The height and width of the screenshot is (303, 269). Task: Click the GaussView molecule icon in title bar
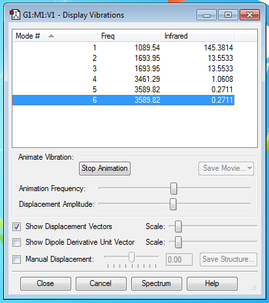[15, 14]
